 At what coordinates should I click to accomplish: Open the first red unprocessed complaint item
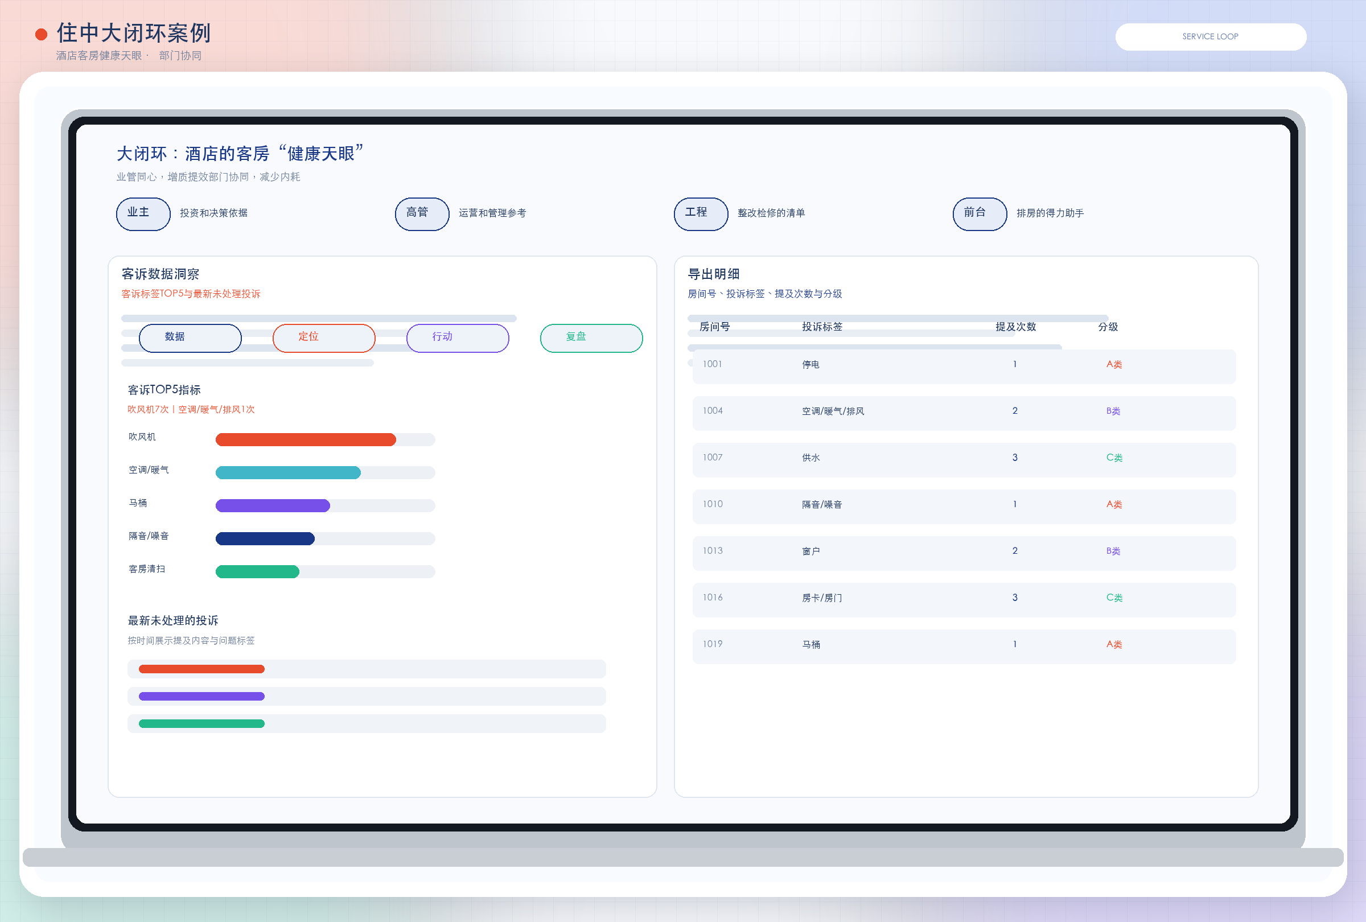pyautogui.click(x=366, y=669)
